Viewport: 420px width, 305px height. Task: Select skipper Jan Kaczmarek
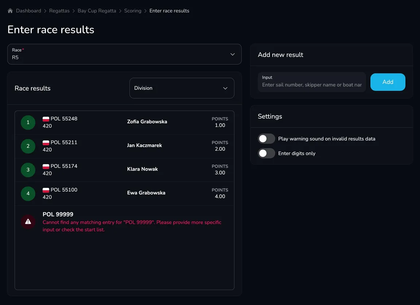tap(144, 145)
